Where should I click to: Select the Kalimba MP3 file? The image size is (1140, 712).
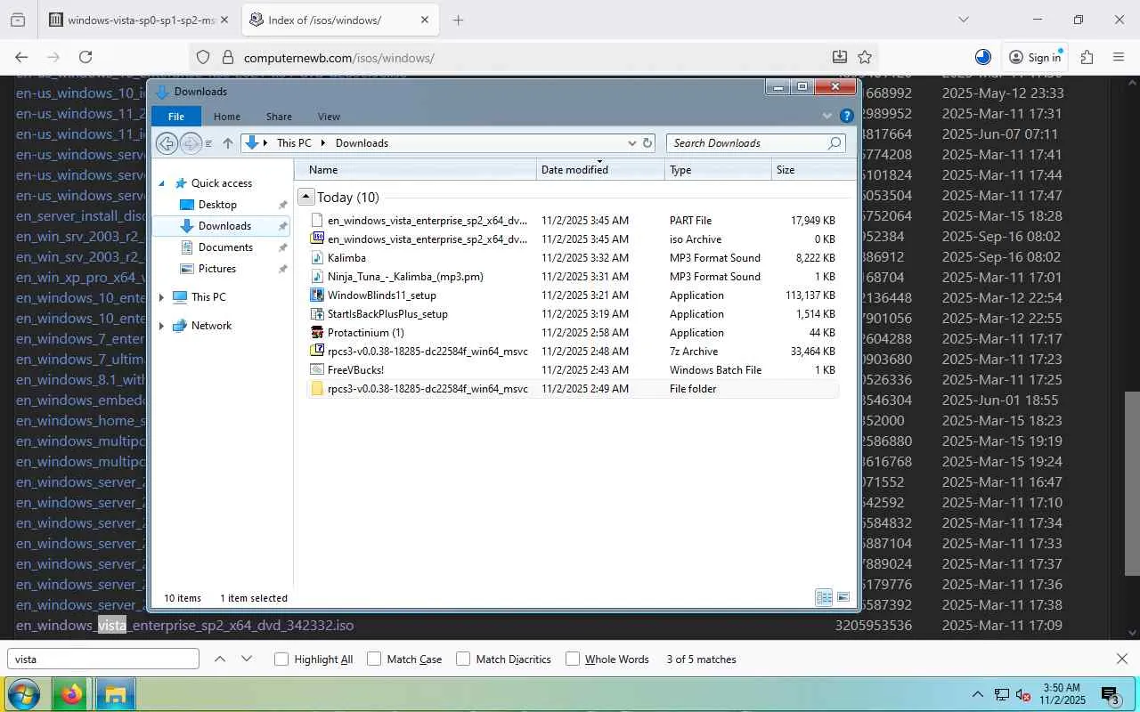pyautogui.click(x=573, y=258)
